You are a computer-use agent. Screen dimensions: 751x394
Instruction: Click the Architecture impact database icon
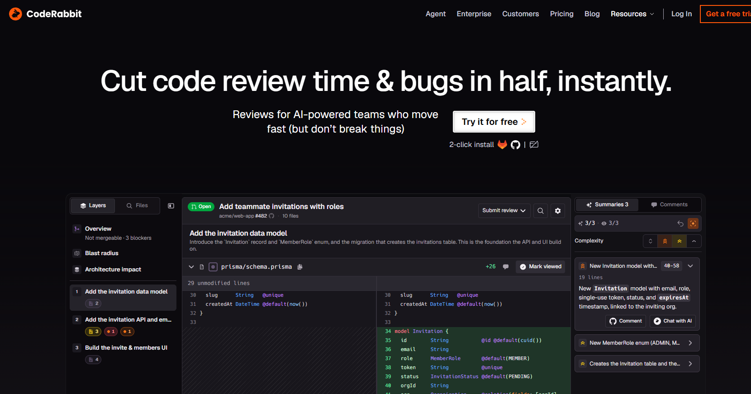tap(77, 270)
